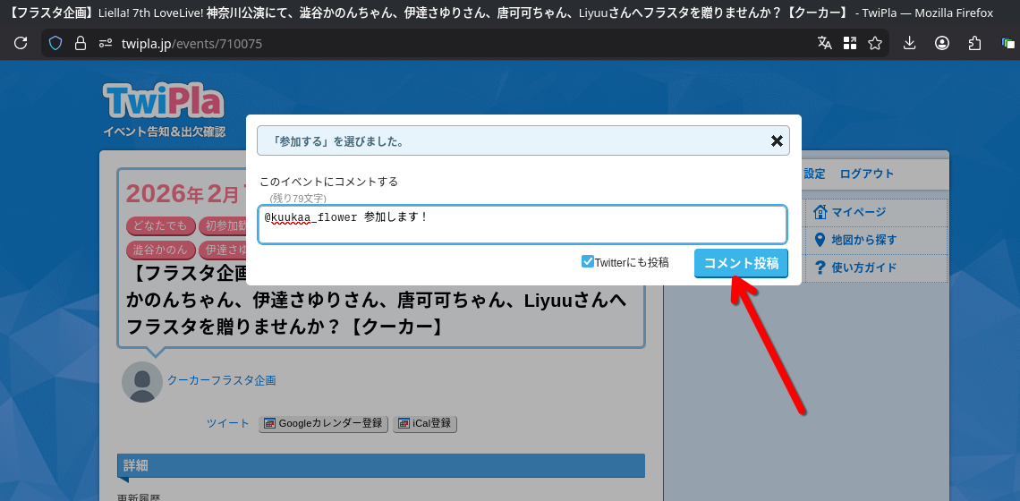The image size is (1020, 501).
Task: Close the comment dialog with X
Action: pos(777,141)
